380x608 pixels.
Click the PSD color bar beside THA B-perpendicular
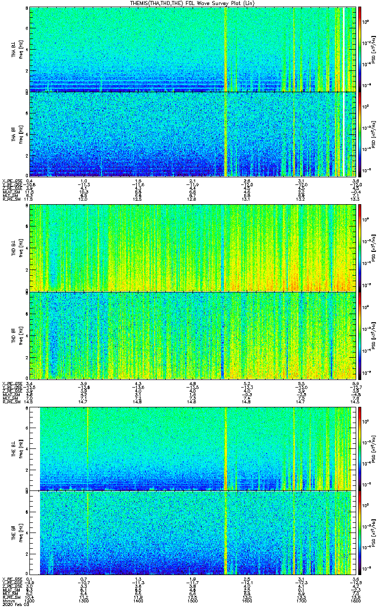pos(360,49)
